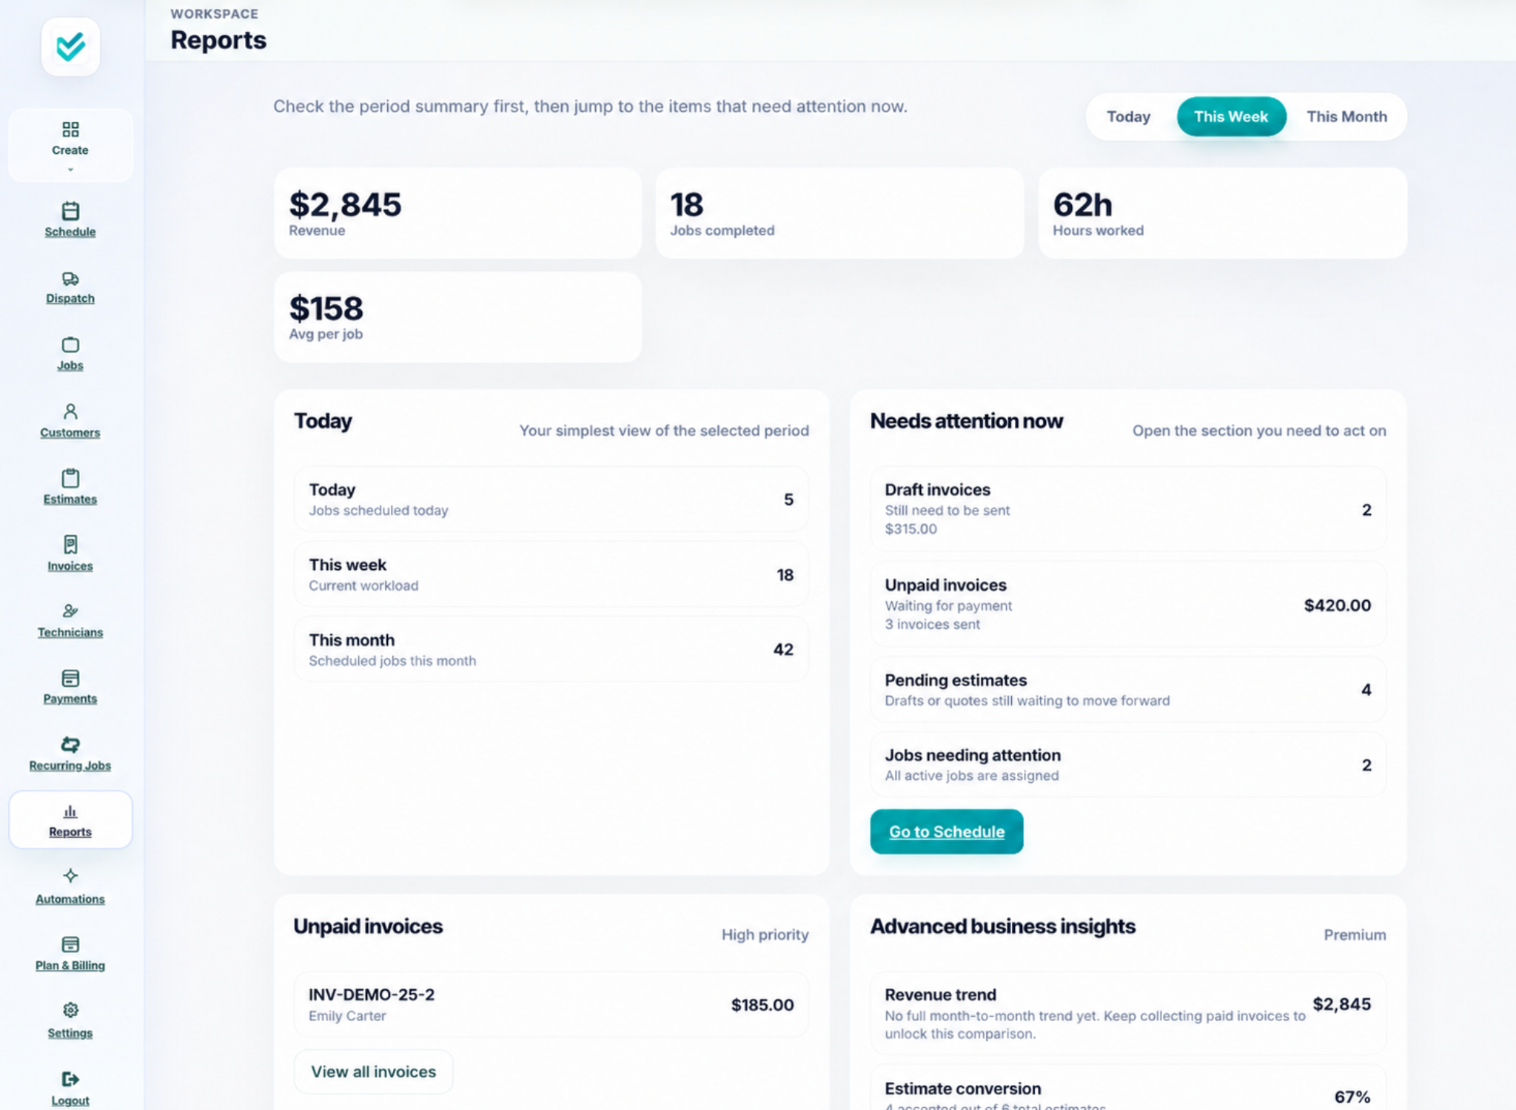
Task: Open Payments card icon
Action: coord(70,678)
